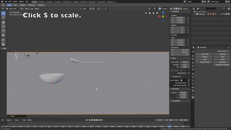Viewport: 231px width, 130px height.
Task: Pin the properties editor context
Action: (x=229, y=47)
